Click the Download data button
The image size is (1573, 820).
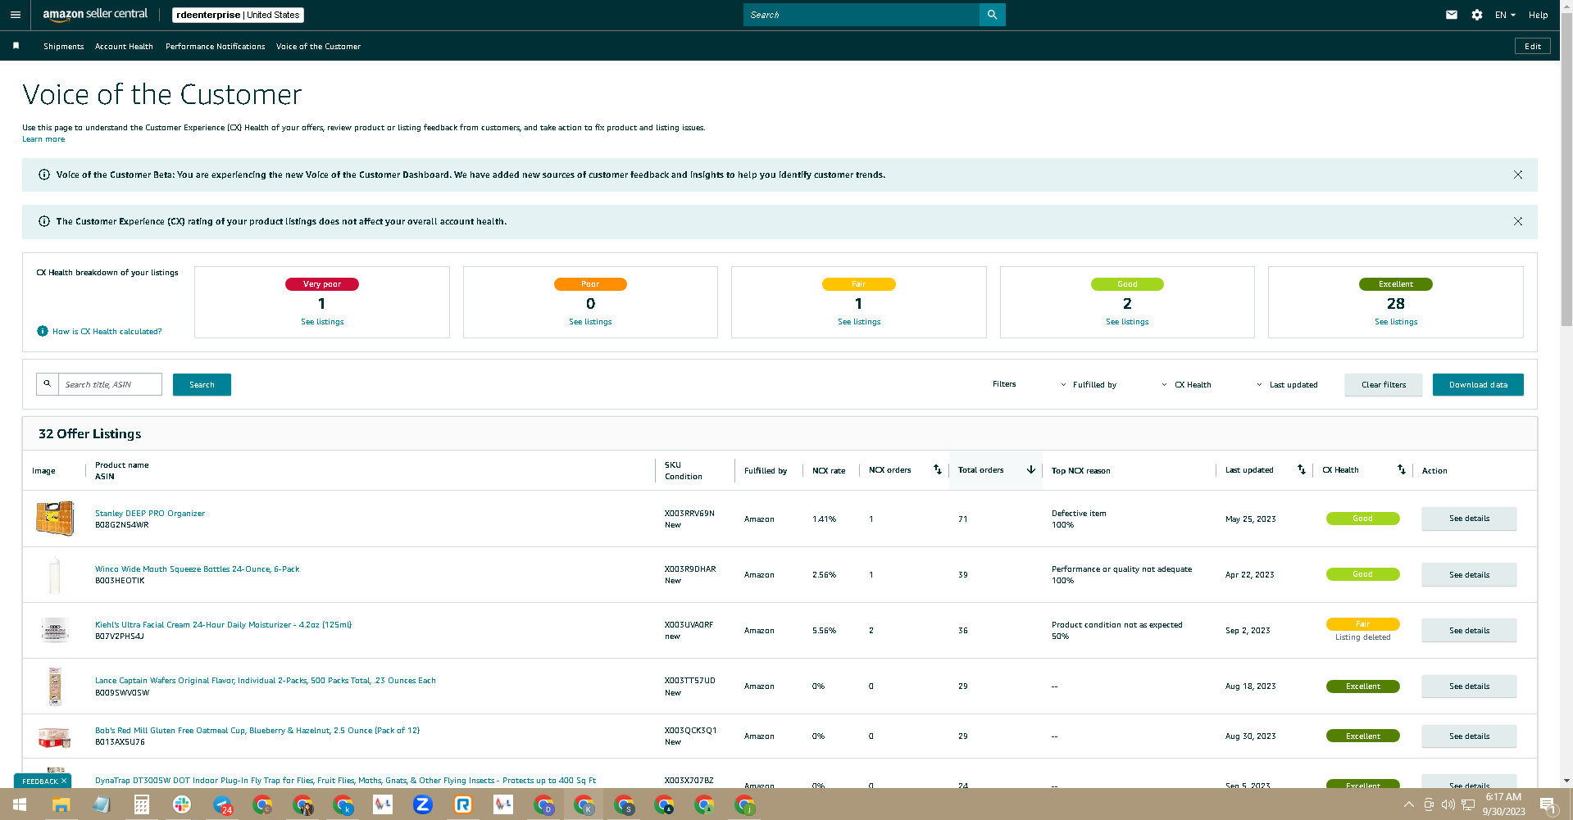click(x=1478, y=384)
